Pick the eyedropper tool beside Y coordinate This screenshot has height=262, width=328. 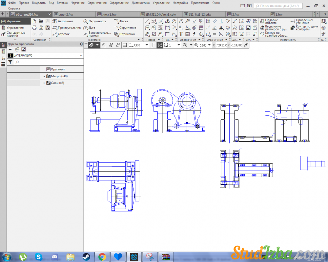tap(245, 45)
